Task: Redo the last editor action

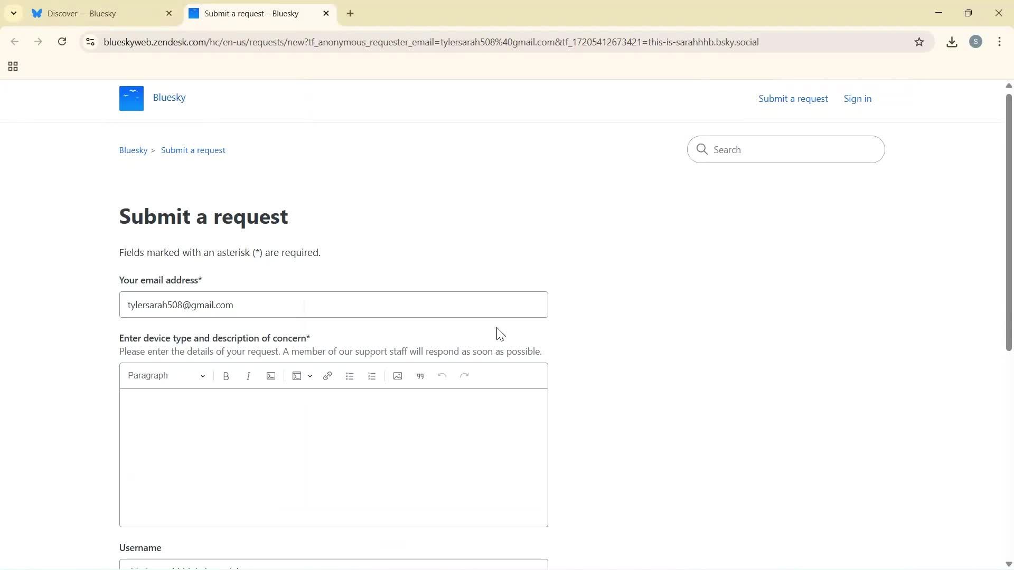Action: pos(464,375)
